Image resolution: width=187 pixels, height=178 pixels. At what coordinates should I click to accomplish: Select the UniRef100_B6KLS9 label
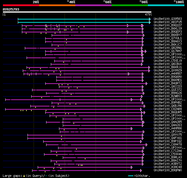[168, 29]
